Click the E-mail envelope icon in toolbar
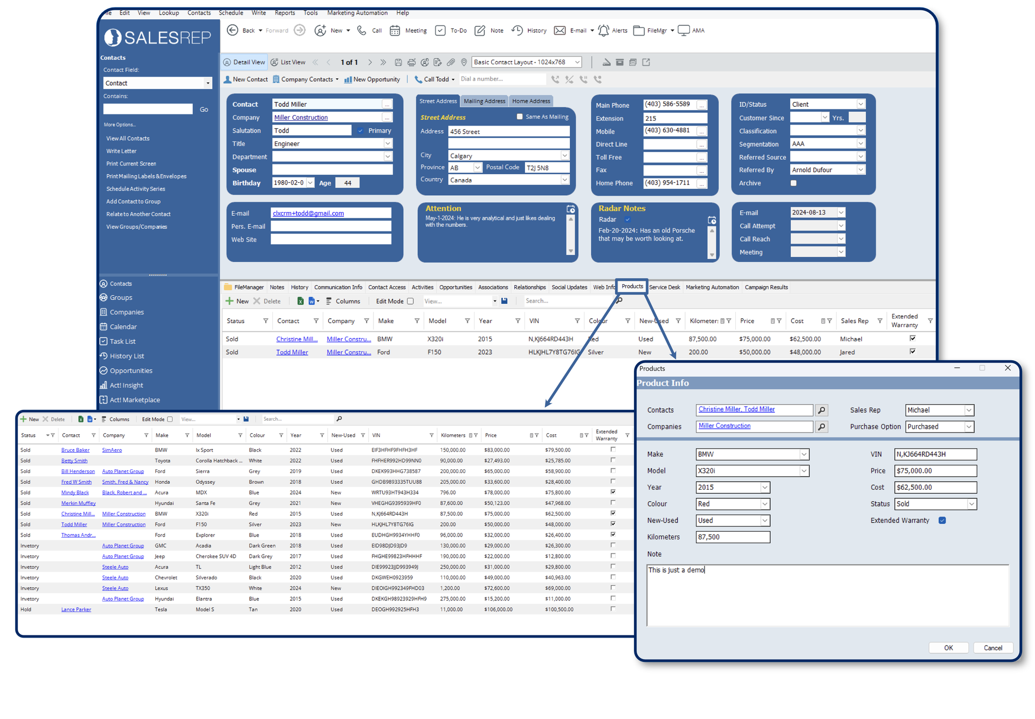Screen dimensions: 1035x719 click(x=560, y=31)
